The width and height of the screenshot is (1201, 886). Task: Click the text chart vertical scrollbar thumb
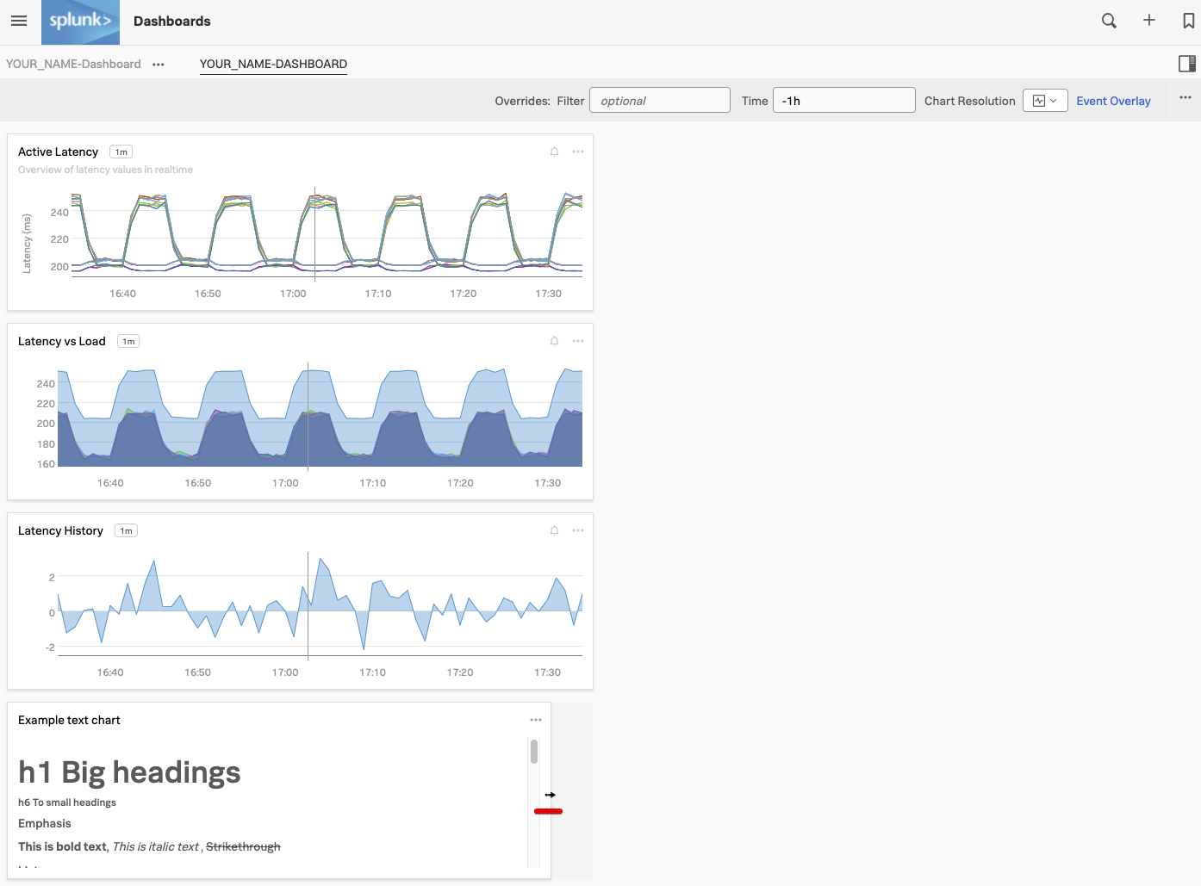pyautogui.click(x=534, y=752)
